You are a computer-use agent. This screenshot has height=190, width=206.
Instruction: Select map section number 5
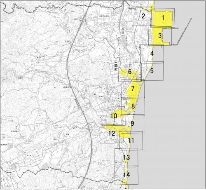(152, 71)
